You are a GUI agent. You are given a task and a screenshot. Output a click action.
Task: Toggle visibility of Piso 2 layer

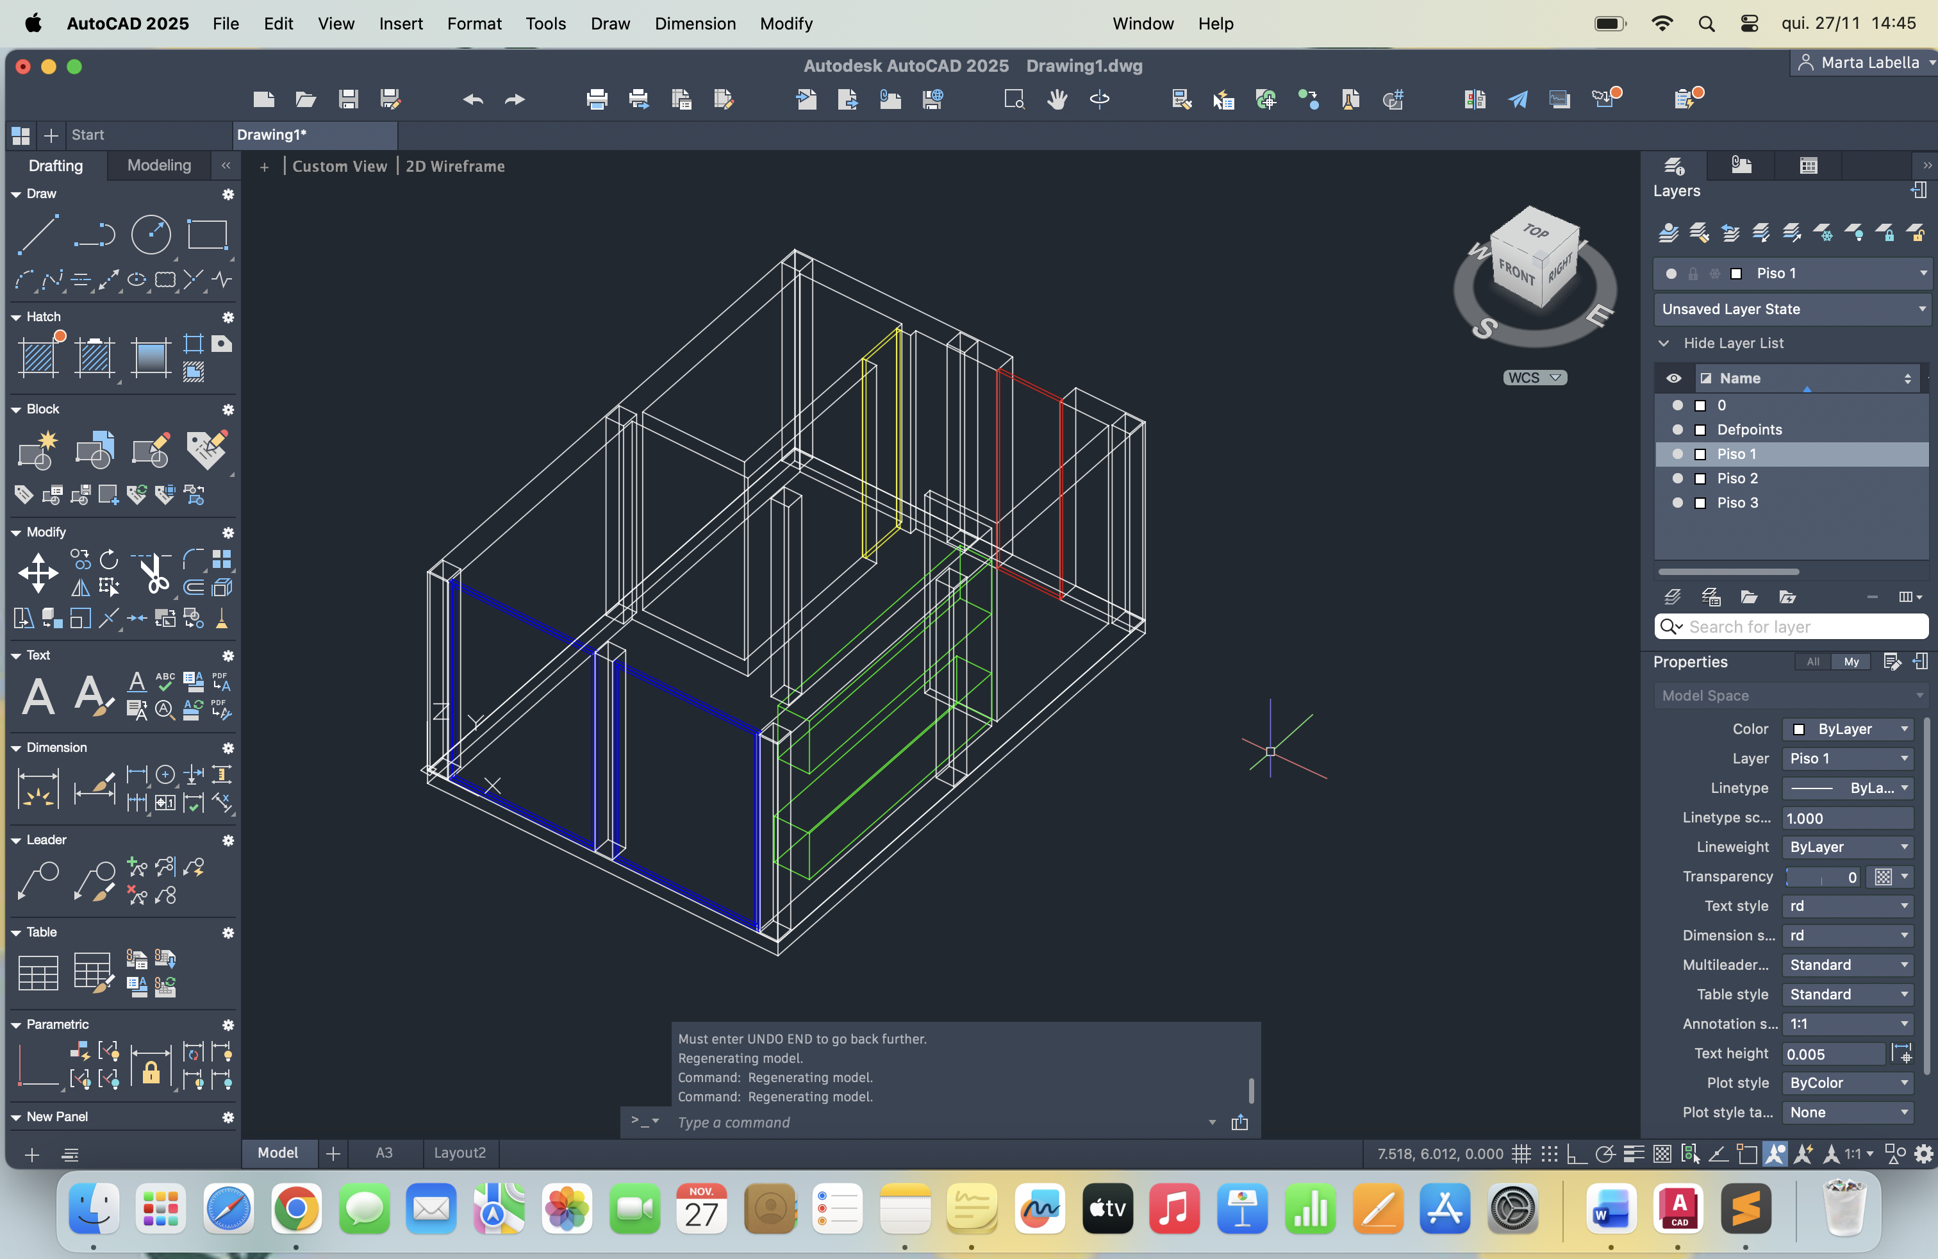[1677, 478]
